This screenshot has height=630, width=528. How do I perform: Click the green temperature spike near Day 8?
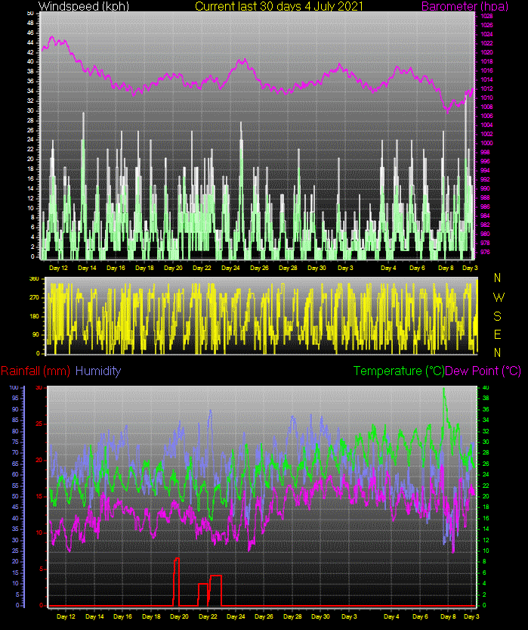pyautogui.click(x=444, y=390)
